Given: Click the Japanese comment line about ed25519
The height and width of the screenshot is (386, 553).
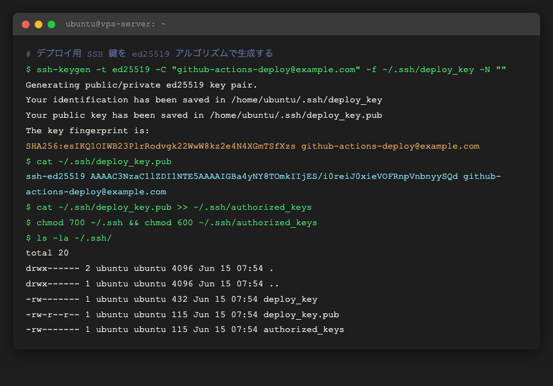Looking at the screenshot, I should coord(150,53).
